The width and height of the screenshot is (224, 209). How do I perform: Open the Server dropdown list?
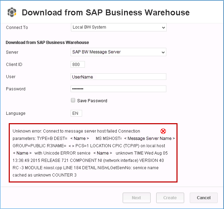(x=118, y=52)
